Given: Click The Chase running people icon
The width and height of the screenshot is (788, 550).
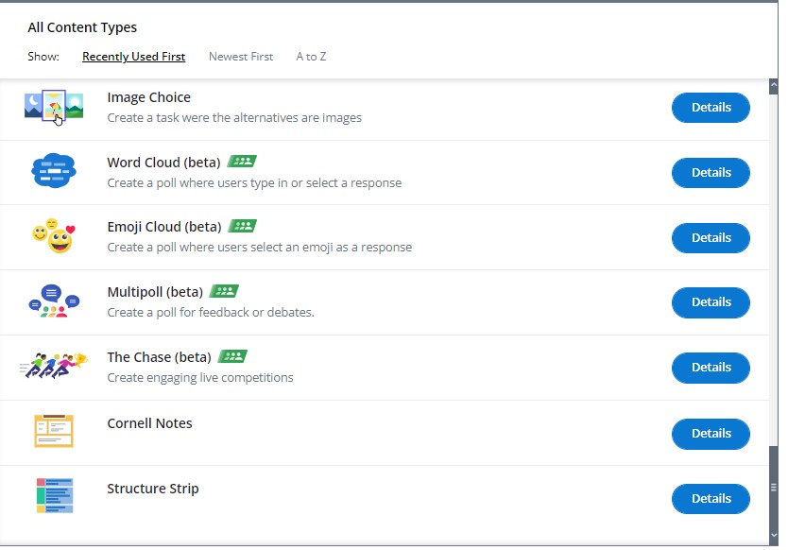Looking at the screenshot, I should (54, 366).
